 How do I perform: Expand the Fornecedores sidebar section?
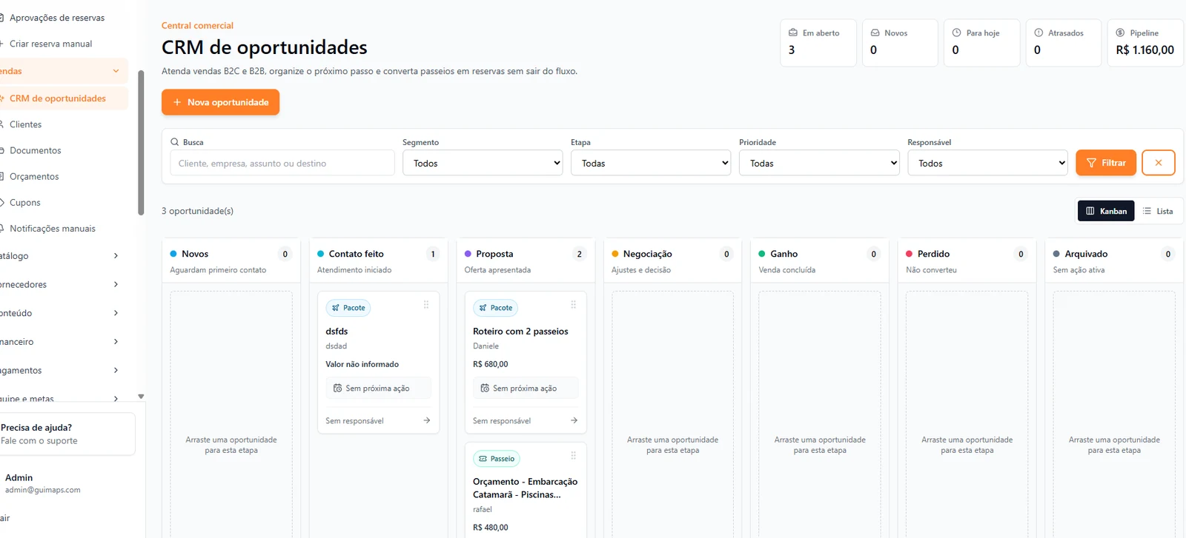click(x=62, y=284)
